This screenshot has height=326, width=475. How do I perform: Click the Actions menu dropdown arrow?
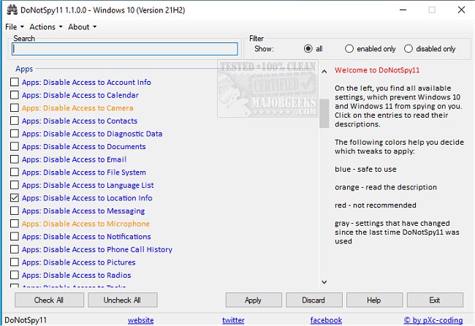point(61,27)
